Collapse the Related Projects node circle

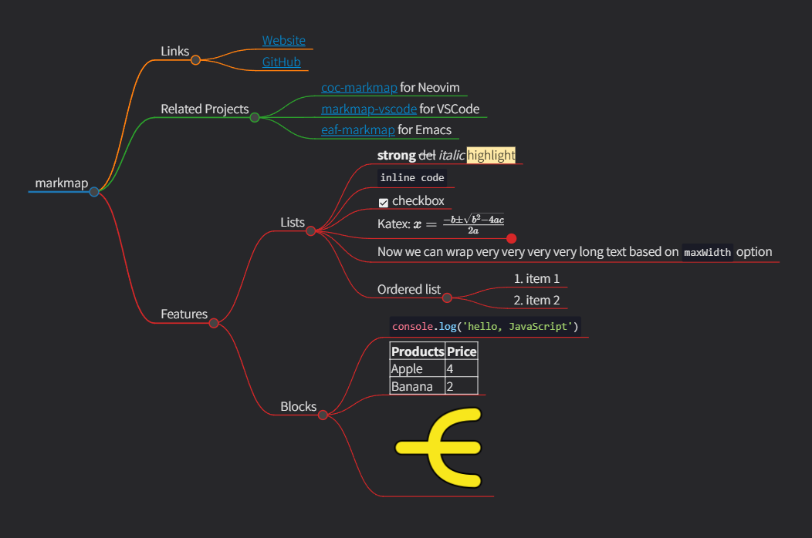[x=255, y=109]
